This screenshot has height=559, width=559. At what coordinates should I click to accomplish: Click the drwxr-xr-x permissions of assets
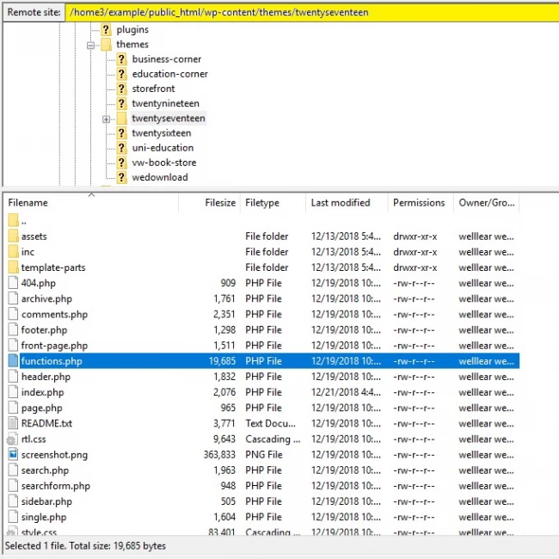tap(415, 236)
